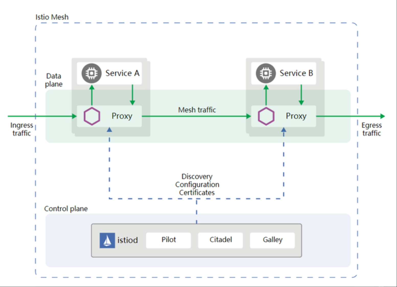Select the Citadel component box
The height and width of the screenshot is (287, 397).
[x=220, y=240]
